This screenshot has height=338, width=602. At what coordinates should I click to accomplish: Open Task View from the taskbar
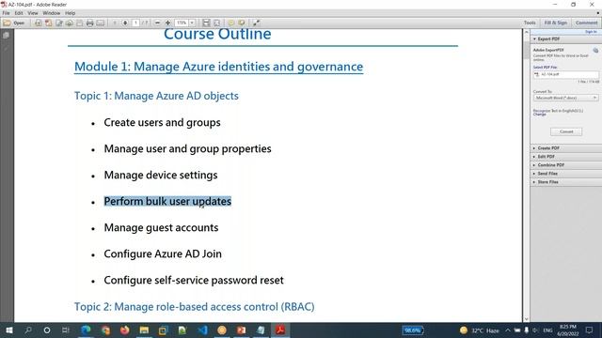[x=66, y=330]
